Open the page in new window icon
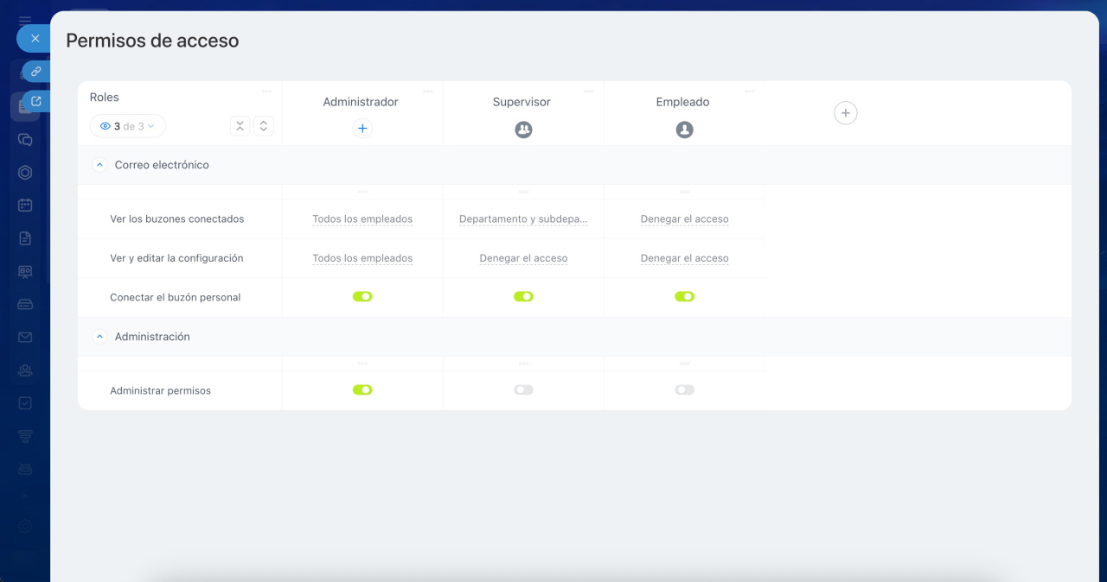 35,101
